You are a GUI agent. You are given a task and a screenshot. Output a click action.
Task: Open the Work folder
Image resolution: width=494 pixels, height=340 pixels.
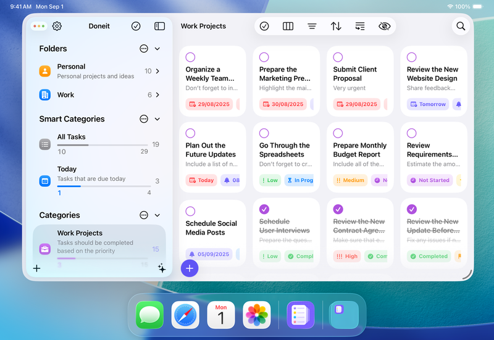click(x=93, y=95)
